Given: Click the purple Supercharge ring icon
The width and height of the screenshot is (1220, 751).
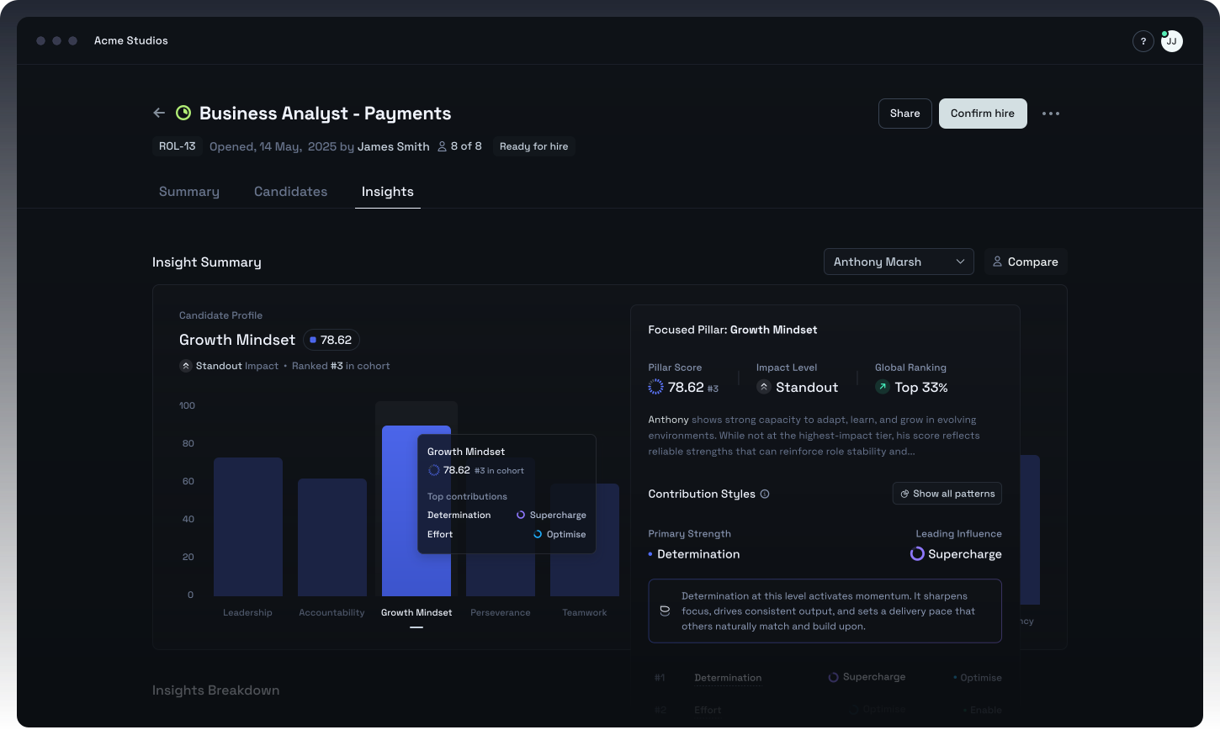Looking at the screenshot, I should (x=916, y=553).
